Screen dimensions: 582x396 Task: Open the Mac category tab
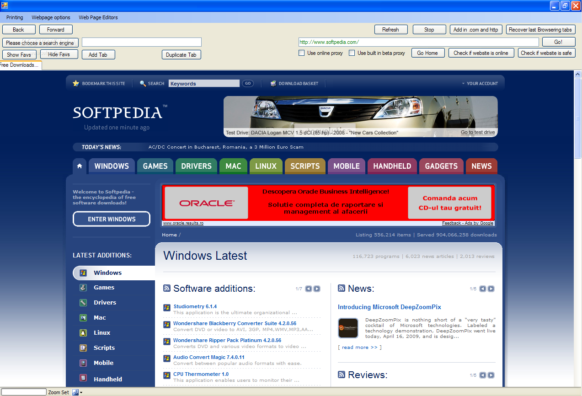[233, 166]
